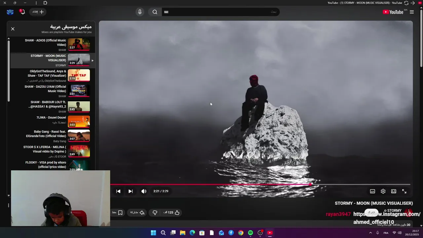Viewport: 423px width, 238px height.
Task: Toggle theater mode
Action: (x=394, y=191)
